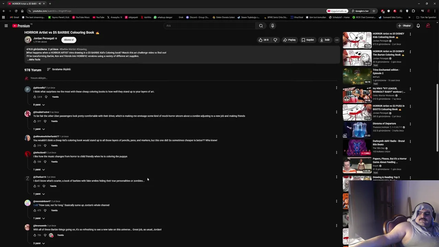Open the account avatar menu
The height and width of the screenshot is (247, 439).
428,26
